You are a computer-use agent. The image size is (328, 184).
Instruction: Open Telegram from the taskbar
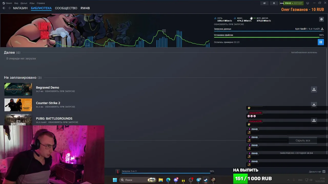tap(199, 180)
